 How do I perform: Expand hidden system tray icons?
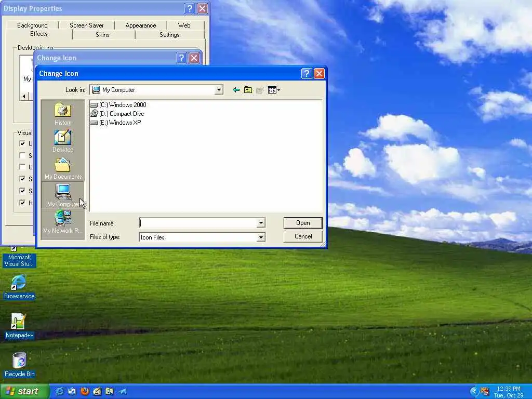click(474, 392)
